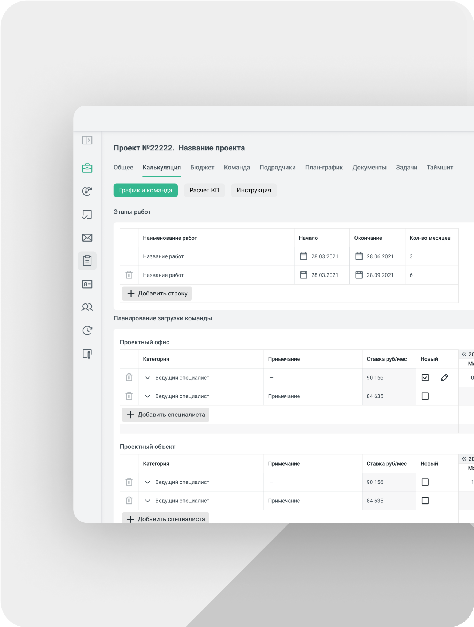The image size is (474, 627).
Task: Open the Расчет КП section button
Action: point(204,190)
